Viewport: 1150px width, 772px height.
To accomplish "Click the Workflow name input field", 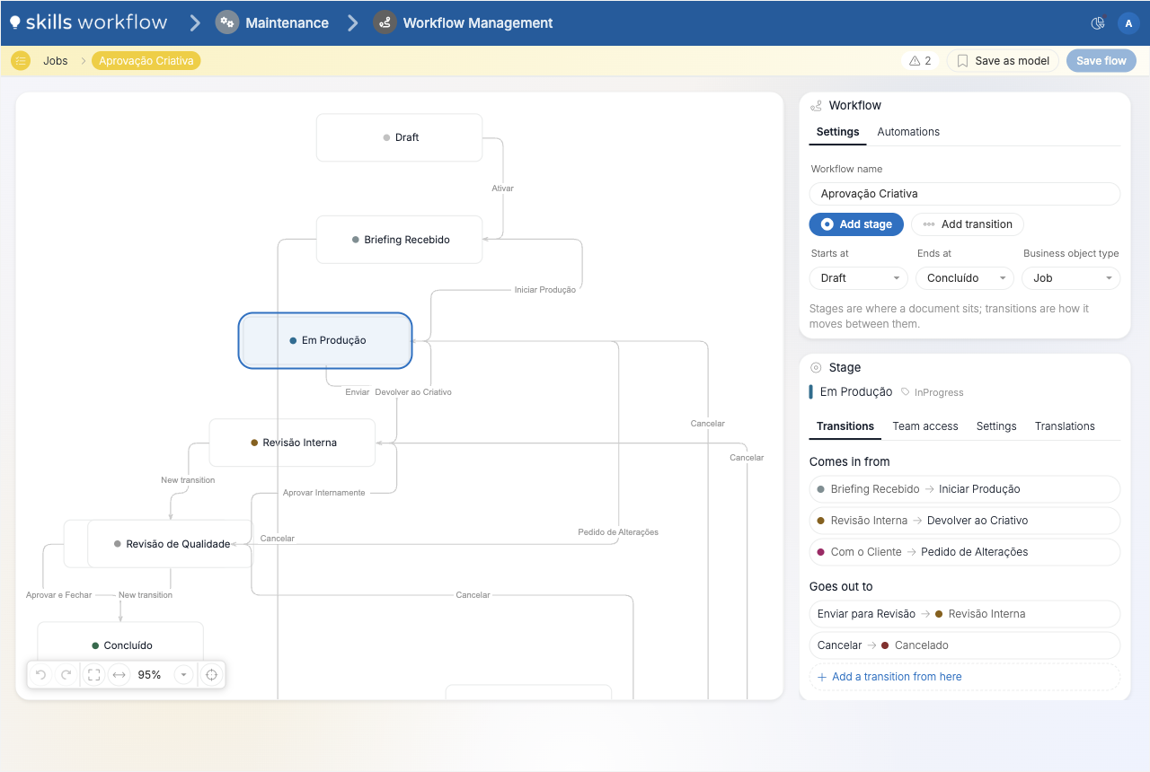I will point(965,194).
